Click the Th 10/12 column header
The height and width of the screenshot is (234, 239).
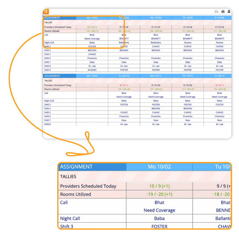pyautogui.click(x=187, y=76)
